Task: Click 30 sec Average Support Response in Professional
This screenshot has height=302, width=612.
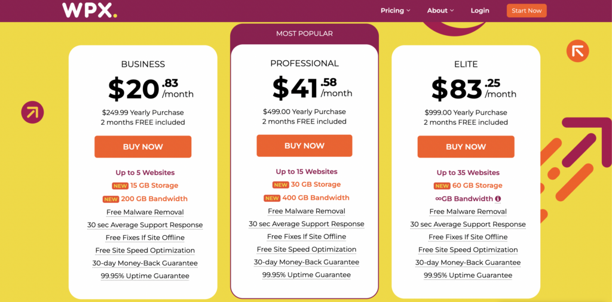Action: [307, 224]
